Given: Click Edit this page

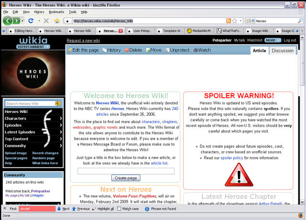Looking at the screenshot, I should point(83,50).
